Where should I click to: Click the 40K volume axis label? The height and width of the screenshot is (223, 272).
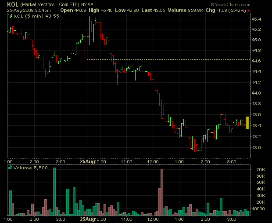(x=261, y=189)
